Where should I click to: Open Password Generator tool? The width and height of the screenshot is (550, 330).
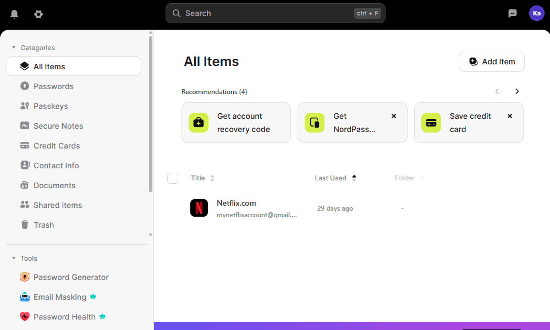(71, 277)
